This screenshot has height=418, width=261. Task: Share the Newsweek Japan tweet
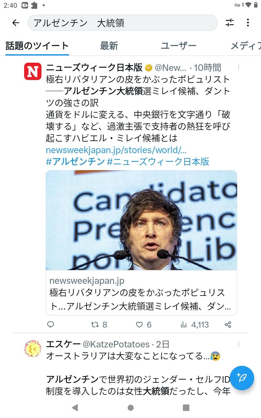click(228, 325)
